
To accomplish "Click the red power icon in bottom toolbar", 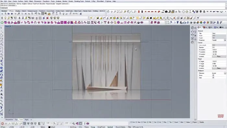I will [x=3, y=123].
